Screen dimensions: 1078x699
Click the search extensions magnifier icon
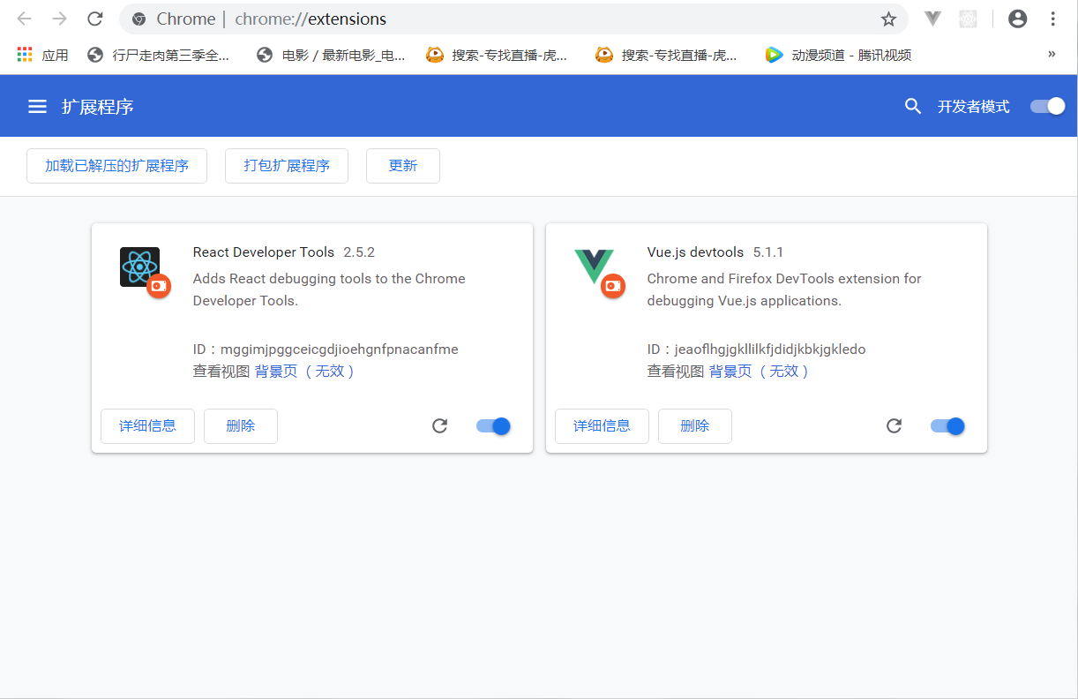[x=913, y=107]
